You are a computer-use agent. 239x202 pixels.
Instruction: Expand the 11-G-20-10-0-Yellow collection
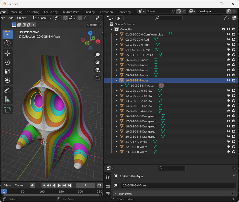pyautogui.click(x=117, y=90)
